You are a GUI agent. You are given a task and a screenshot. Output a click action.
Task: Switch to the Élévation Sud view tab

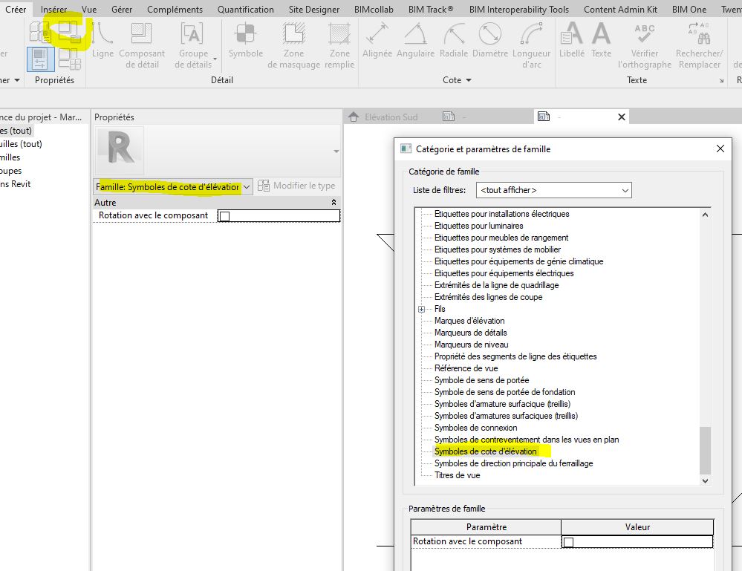(x=390, y=117)
